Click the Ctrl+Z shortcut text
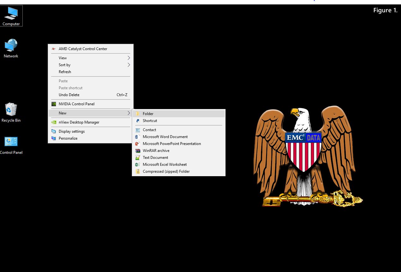401x272 pixels. click(x=122, y=95)
